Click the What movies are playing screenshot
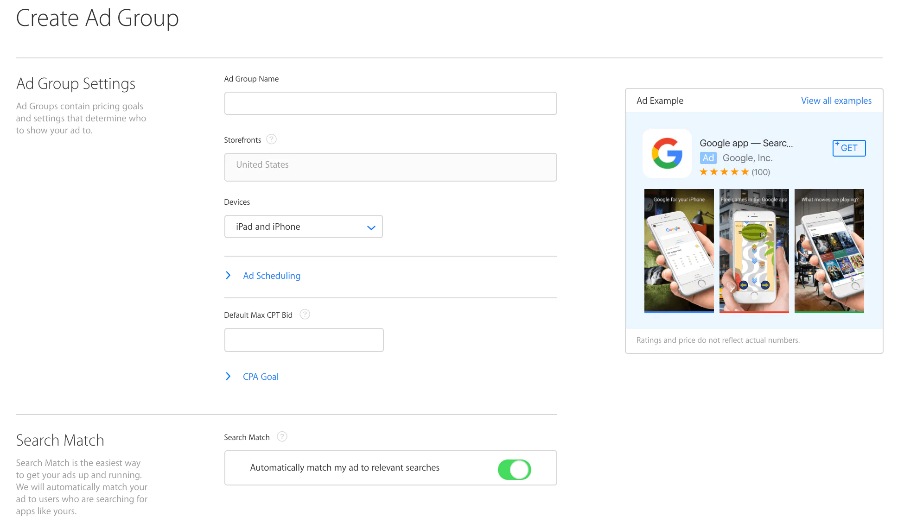This screenshot has height=529, width=904. point(829,251)
